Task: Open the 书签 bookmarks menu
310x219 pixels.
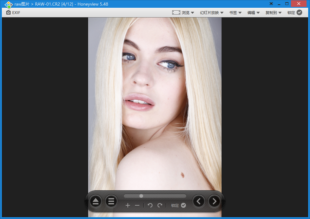Action: tap(235, 12)
